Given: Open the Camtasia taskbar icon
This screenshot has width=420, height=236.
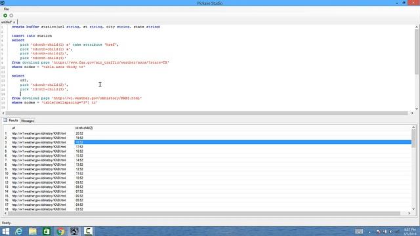Looking at the screenshot, I should tap(88, 231).
